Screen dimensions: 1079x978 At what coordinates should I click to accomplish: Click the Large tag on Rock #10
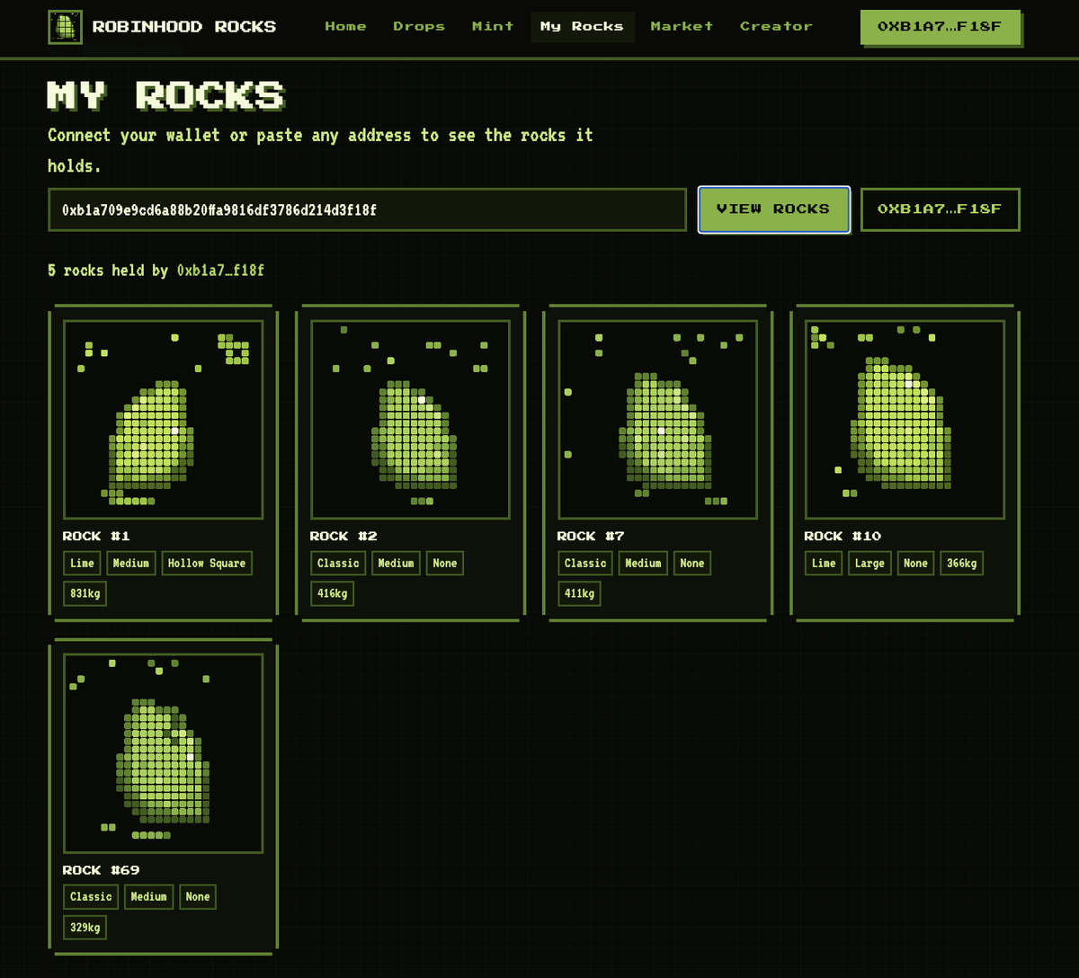click(869, 564)
